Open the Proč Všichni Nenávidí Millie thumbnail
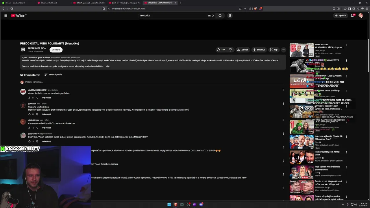This screenshot has height=208, width=370. 302,172
